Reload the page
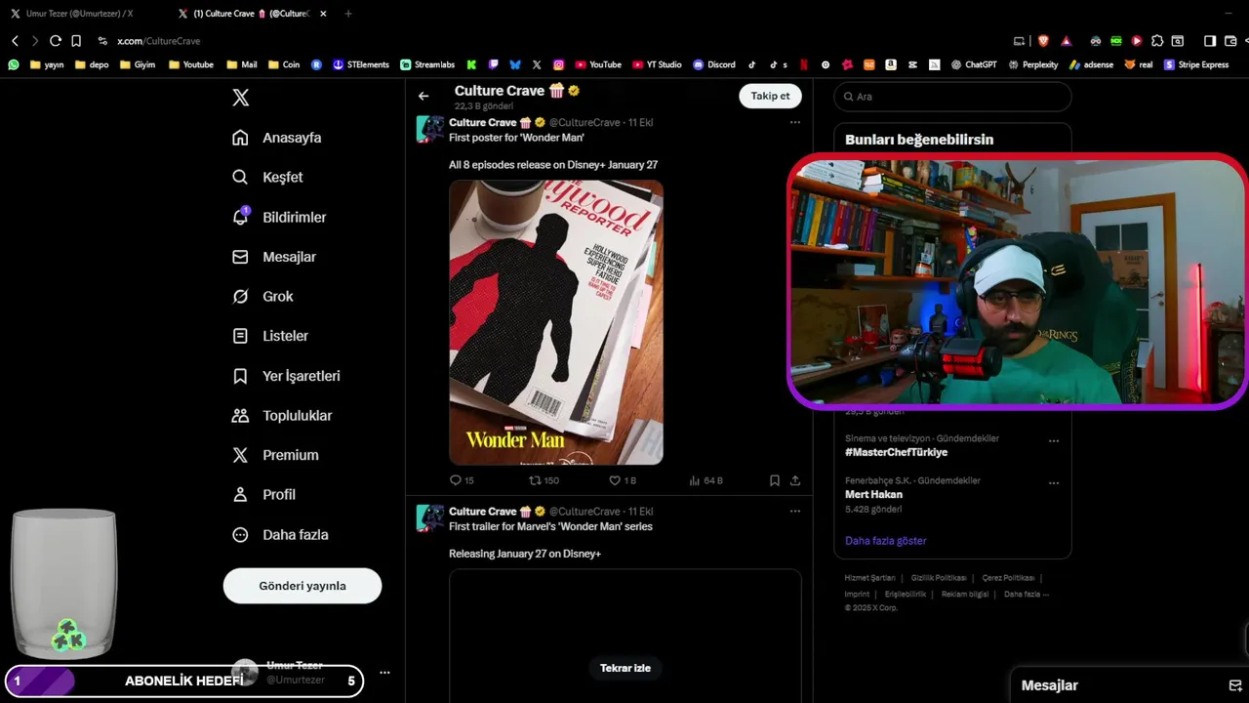The image size is (1249, 703). (56, 41)
